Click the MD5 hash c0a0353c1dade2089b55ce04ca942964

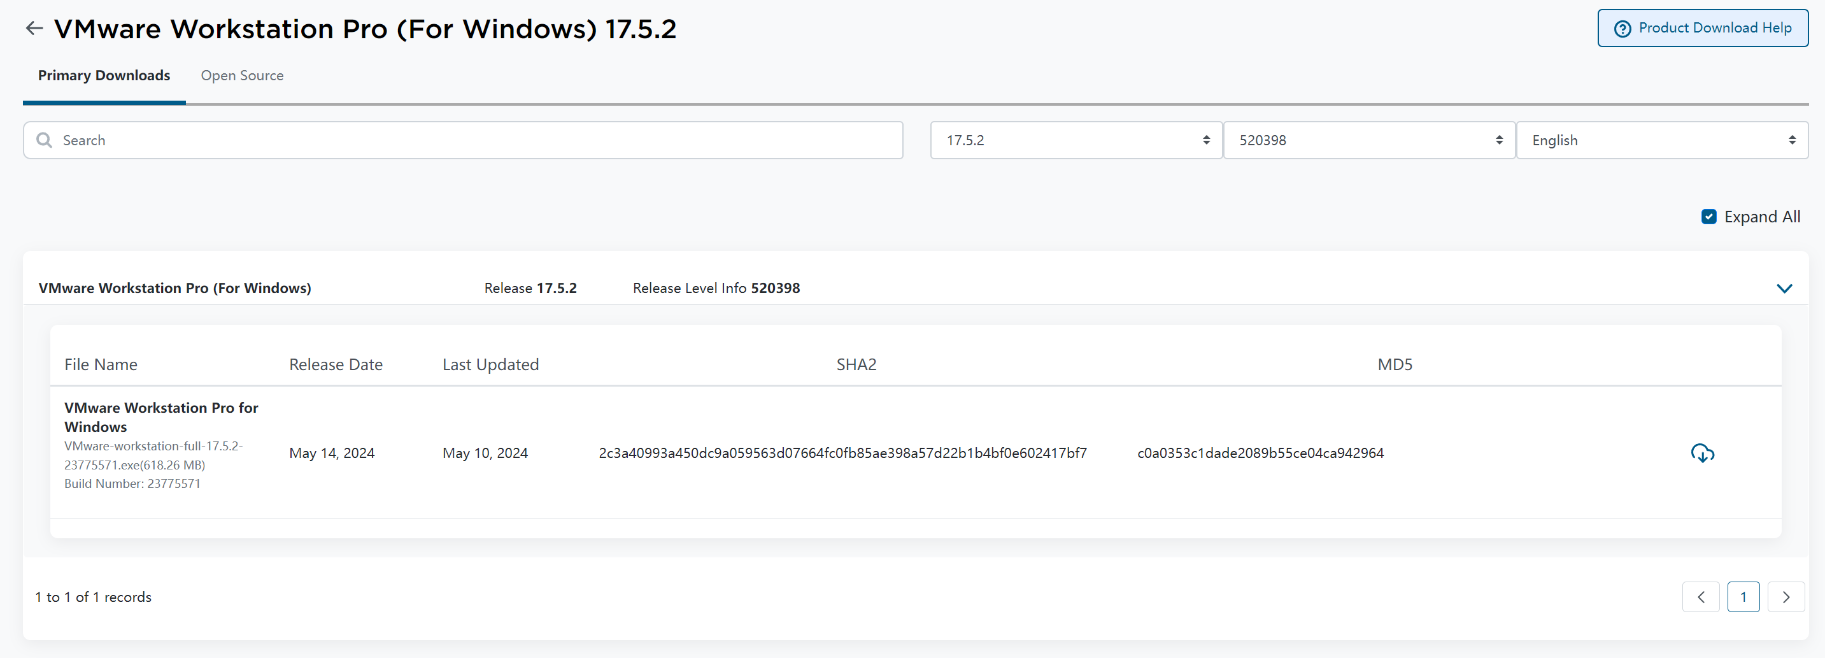(x=1260, y=453)
